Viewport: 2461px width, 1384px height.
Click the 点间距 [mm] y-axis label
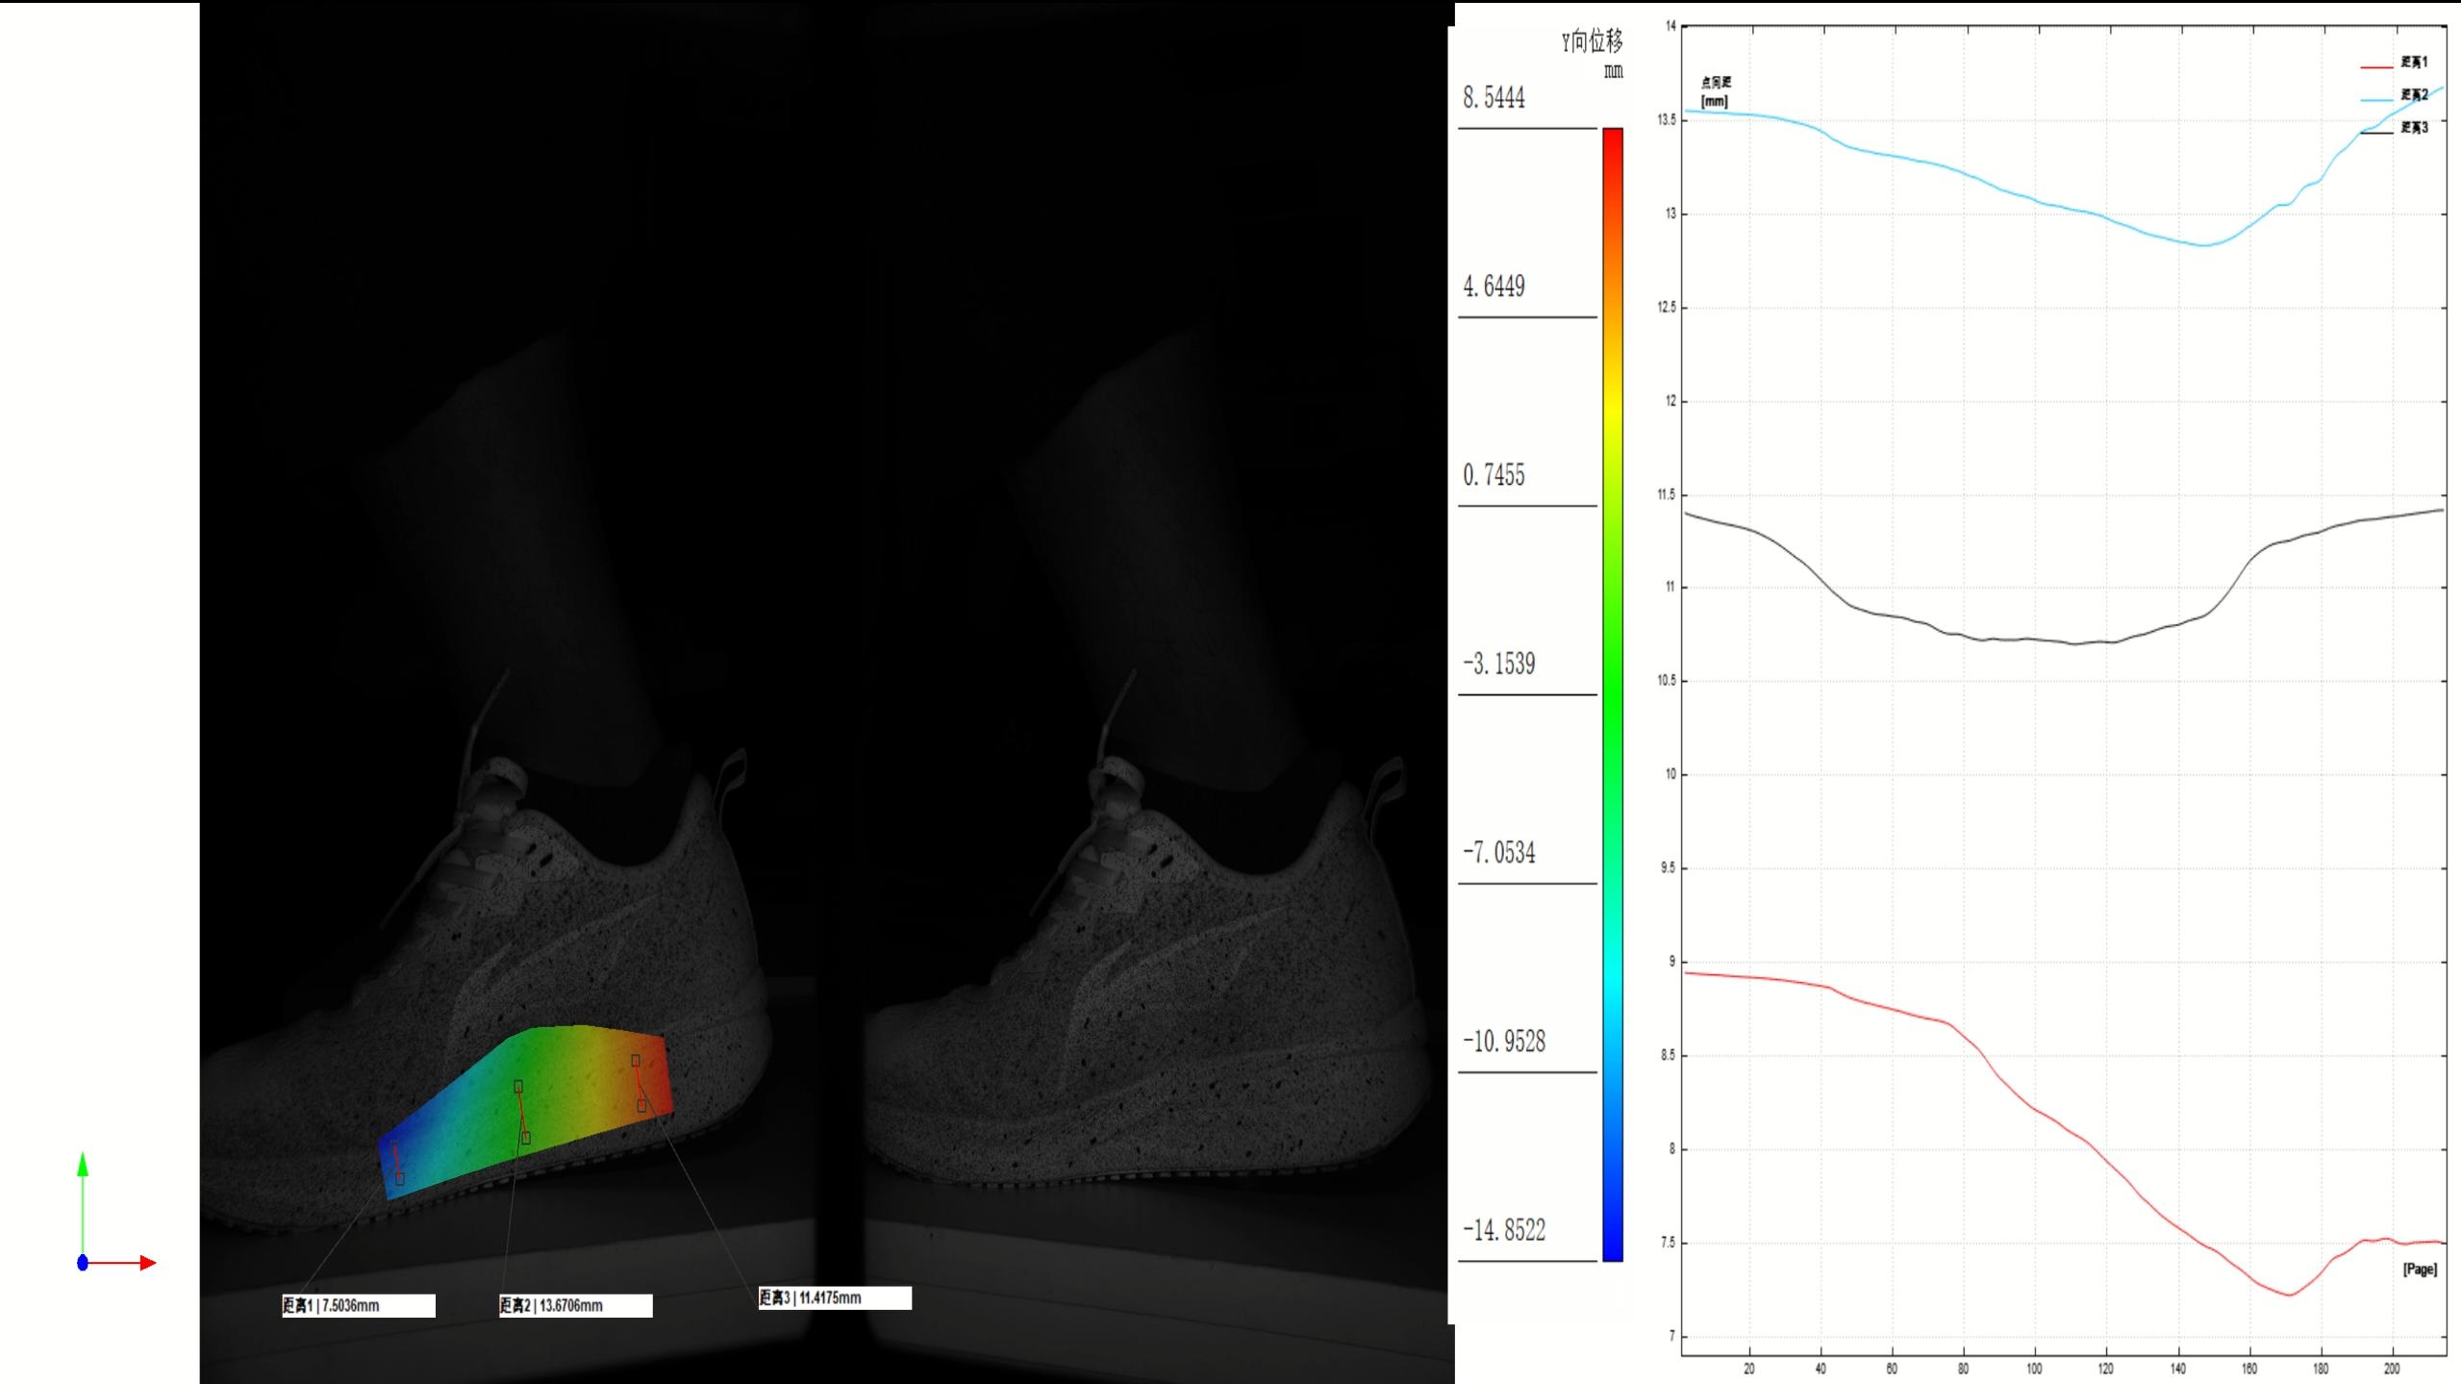point(1715,92)
